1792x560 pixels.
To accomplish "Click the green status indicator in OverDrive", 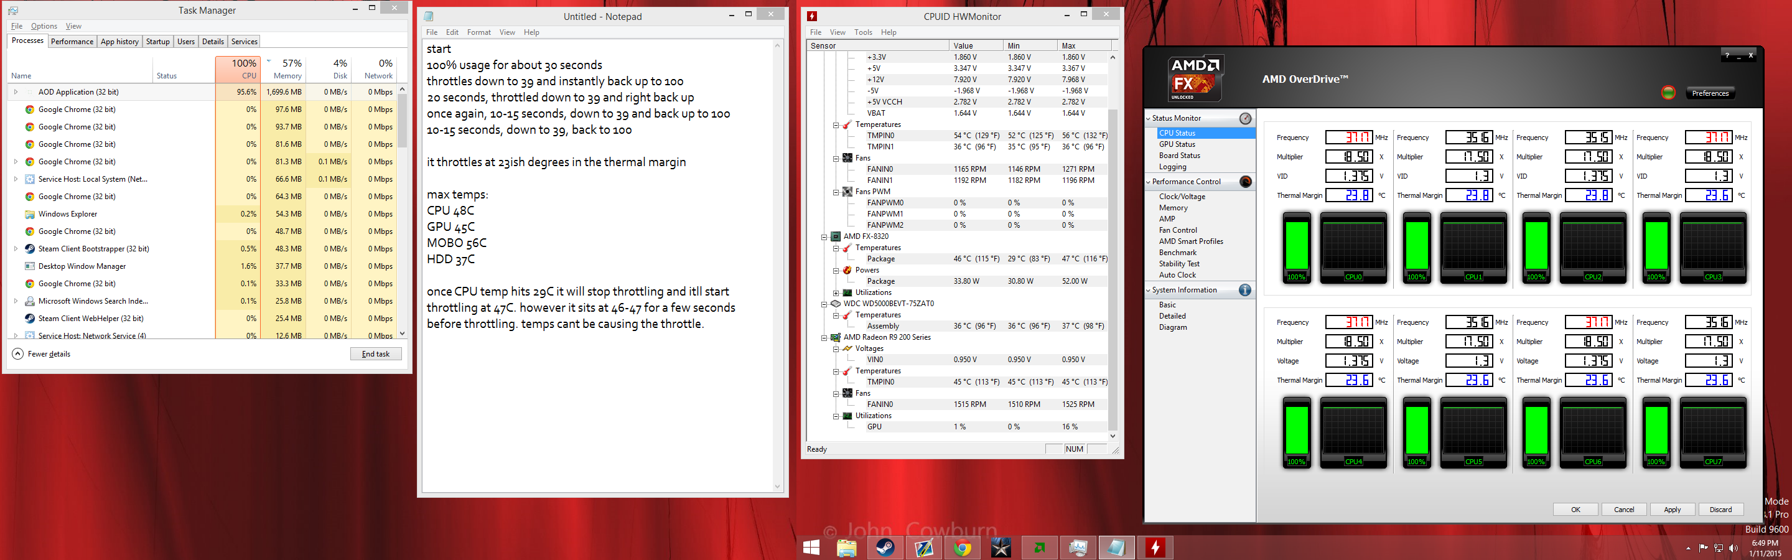I will (x=1668, y=93).
